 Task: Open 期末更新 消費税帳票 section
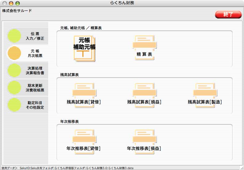(x=35, y=88)
